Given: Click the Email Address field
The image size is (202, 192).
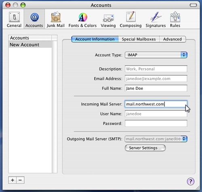Looking at the screenshot, I should tap(156, 78).
